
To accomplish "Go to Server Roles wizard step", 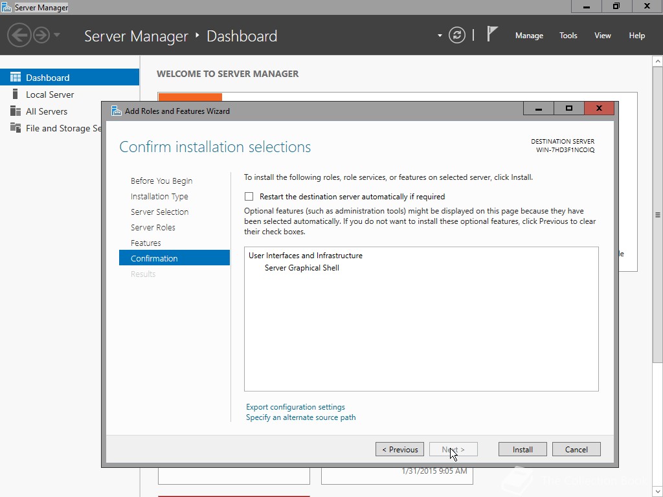I will point(153,227).
